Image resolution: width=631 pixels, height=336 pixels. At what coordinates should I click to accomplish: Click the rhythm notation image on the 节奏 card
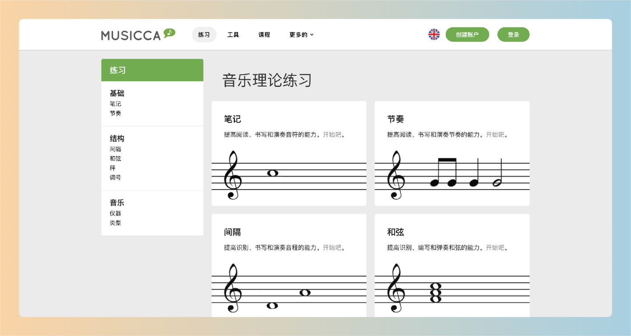tap(451, 173)
